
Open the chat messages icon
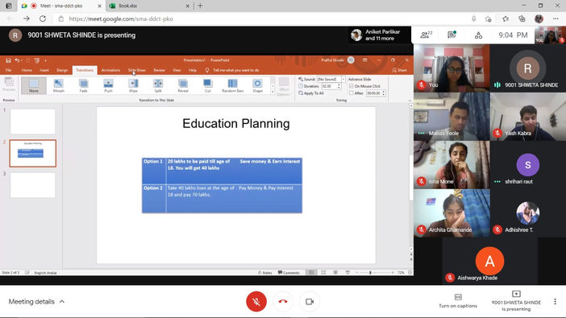(452, 35)
